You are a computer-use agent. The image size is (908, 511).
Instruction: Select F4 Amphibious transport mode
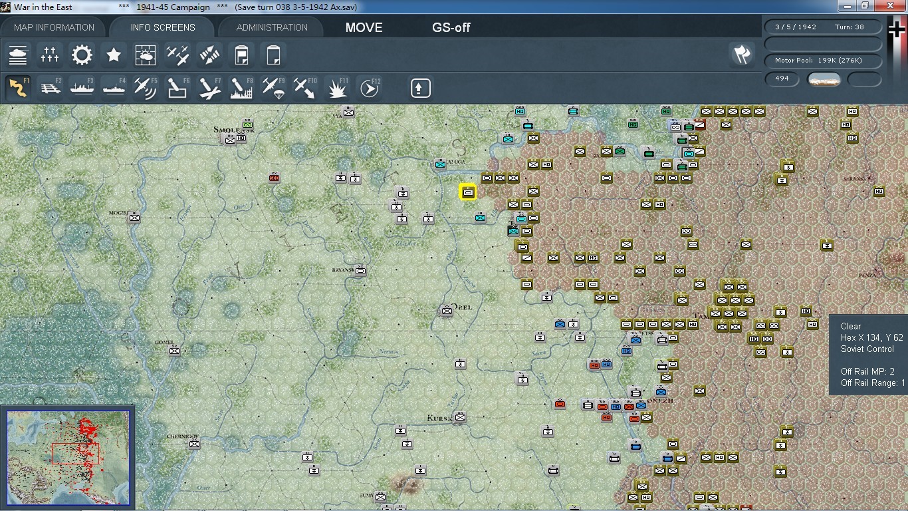(114, 88)
